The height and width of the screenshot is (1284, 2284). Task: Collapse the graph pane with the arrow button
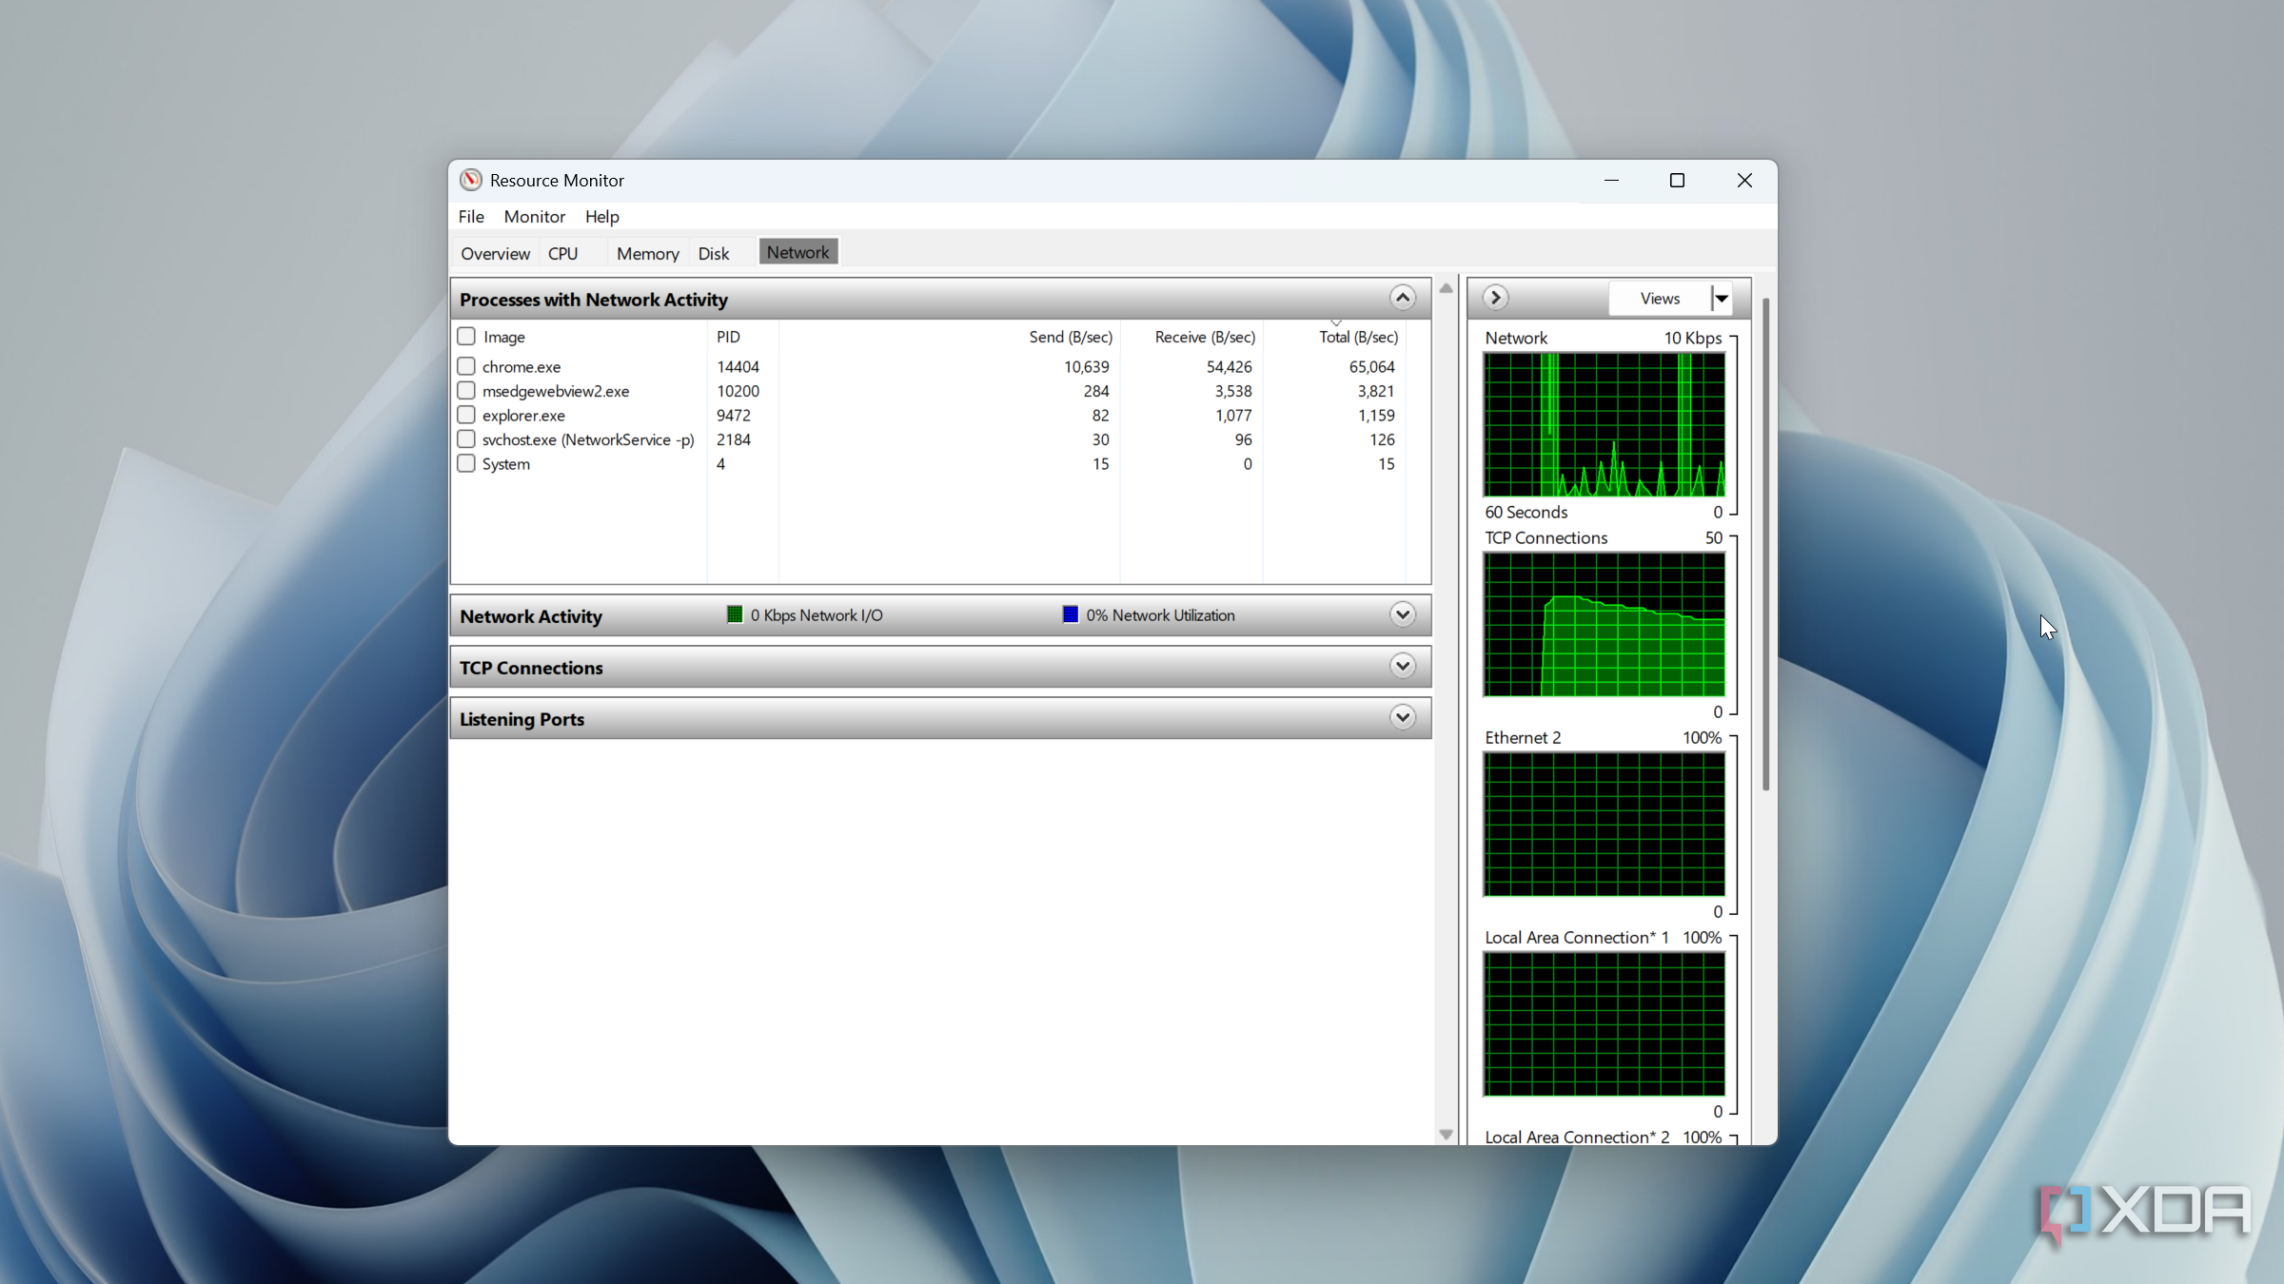coord(1495,299)
